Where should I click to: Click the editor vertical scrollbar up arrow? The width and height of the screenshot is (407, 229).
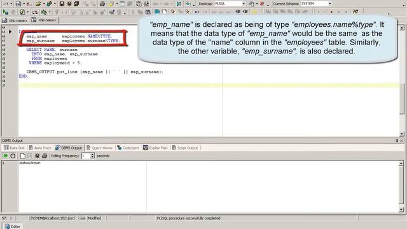[x=402, y=27]
